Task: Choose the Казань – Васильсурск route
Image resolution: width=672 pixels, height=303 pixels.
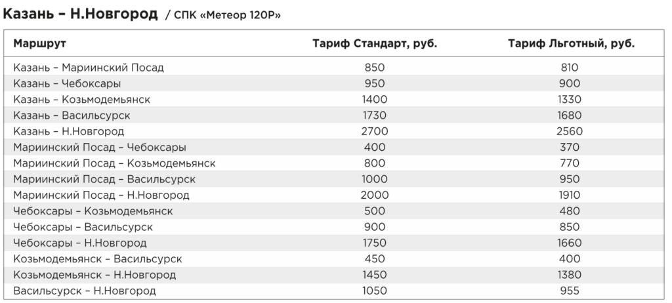Action: coord(72,115)
